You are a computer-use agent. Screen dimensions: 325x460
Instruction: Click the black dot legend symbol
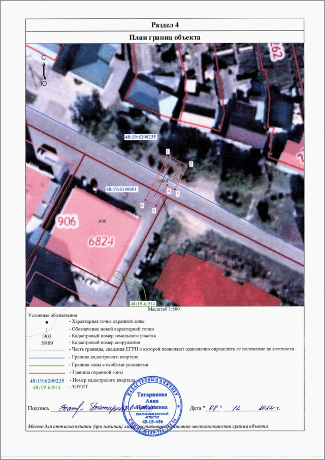point(47,322)
